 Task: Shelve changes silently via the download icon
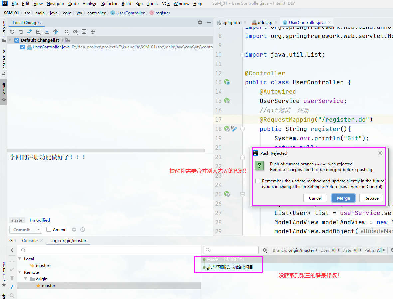click(x=47, y=31)
